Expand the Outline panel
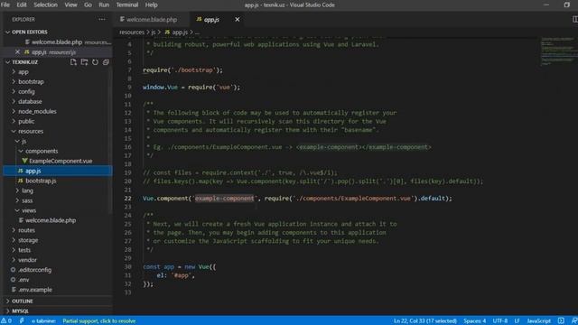 (22, 302)
